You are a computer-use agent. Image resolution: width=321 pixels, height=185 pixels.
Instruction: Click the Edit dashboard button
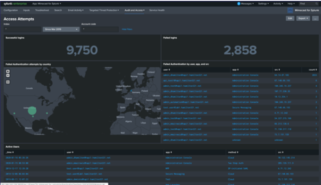[x=290, y=18]
